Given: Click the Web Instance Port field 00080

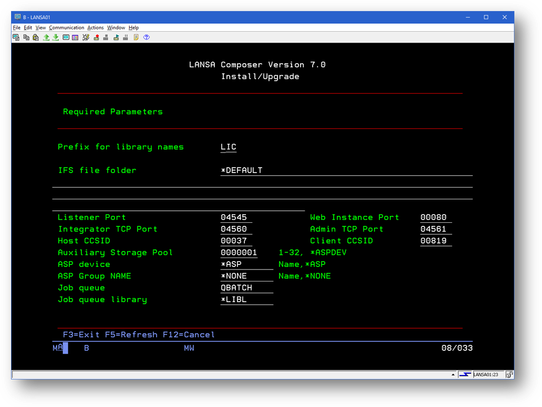Looking at the screenshot, I should click(436, 217).
